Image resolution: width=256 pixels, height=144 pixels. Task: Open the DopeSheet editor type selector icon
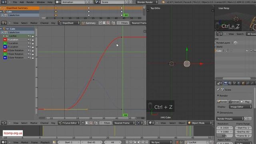click(4, 23)
